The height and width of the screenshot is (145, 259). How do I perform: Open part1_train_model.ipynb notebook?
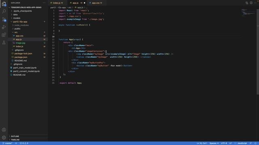(25, 68)
